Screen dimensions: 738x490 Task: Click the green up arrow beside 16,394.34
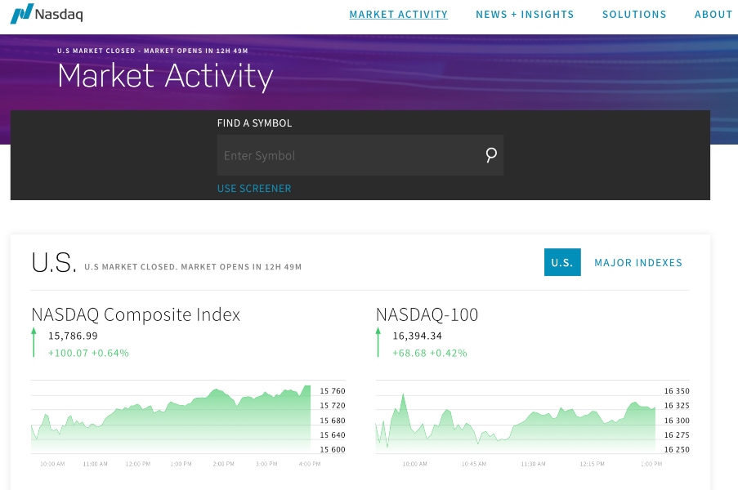pyautogui.click(x=378, y=342)
